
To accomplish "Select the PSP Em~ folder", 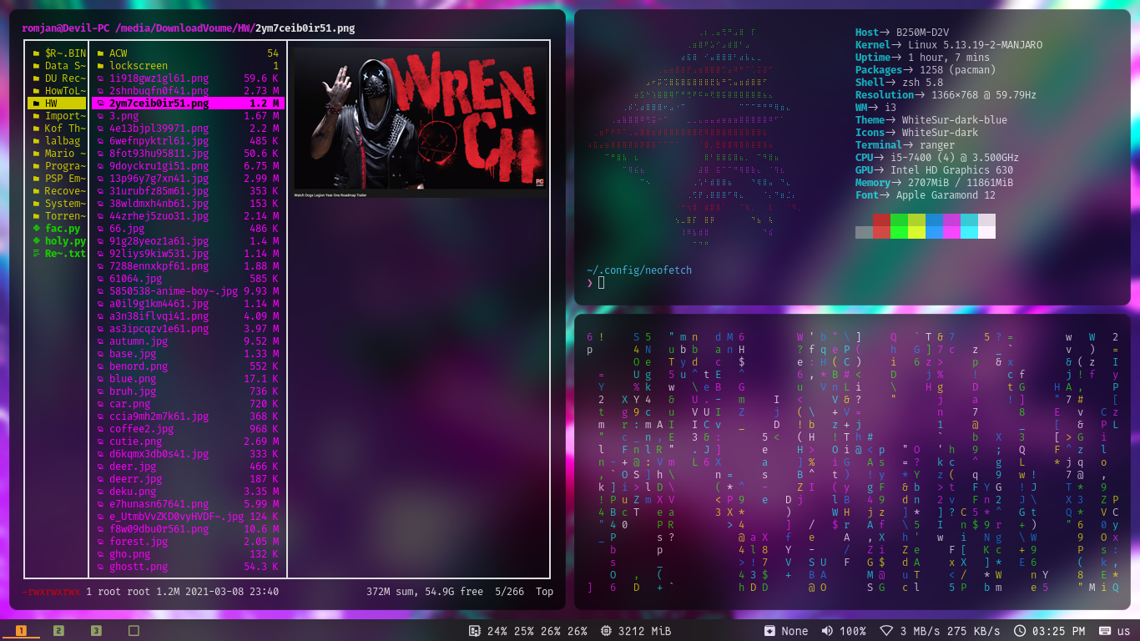I will point(58,179).
